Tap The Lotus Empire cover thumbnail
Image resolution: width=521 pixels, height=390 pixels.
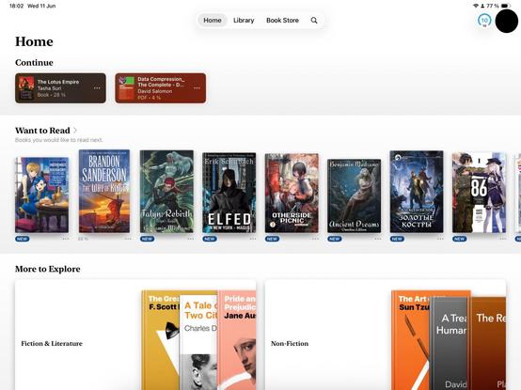(x=26, y=88)
